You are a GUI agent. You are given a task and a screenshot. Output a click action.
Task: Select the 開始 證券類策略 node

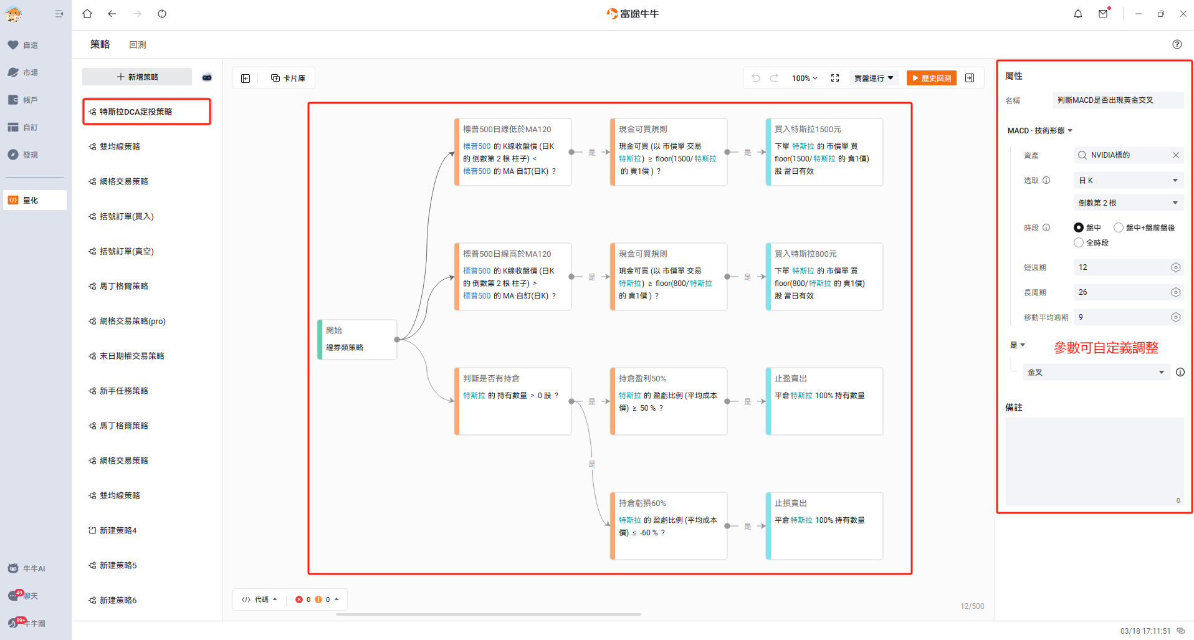click(x=357, y=340)
